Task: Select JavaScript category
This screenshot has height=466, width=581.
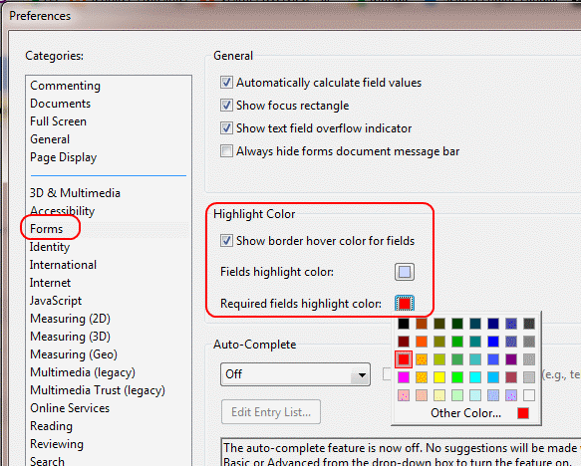Action: (56, 301)
